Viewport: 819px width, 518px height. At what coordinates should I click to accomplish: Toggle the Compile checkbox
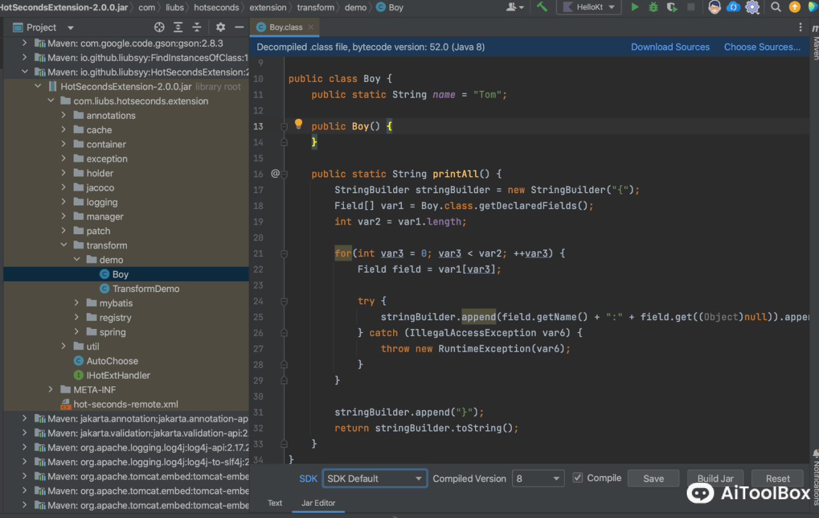tap(577, 478)
